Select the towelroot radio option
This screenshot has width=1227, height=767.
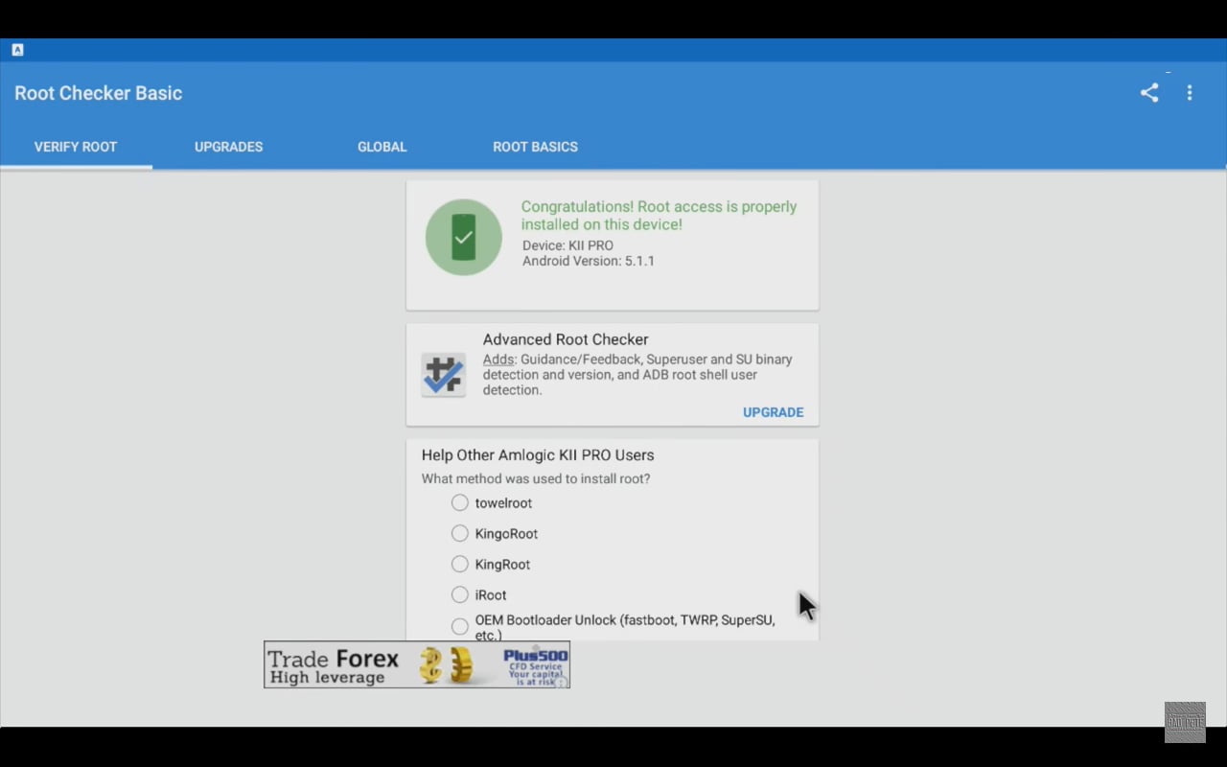(x=460, y=503)
